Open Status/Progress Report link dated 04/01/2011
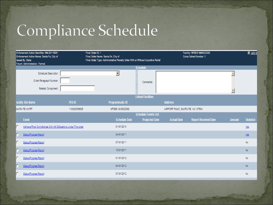The width and height of the screenshot is (273, 205). pos(34,135)
